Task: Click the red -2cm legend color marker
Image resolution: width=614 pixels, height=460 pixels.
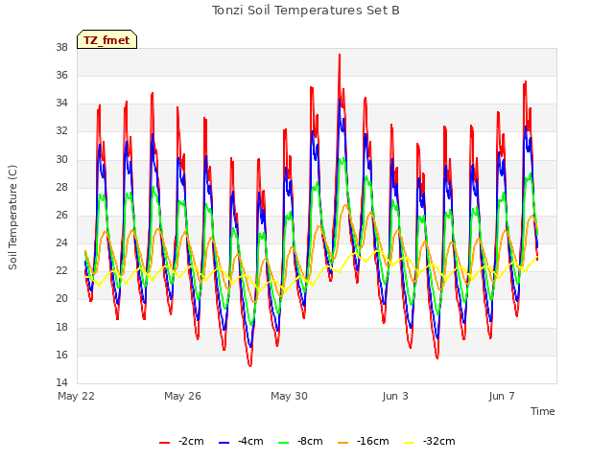Action: point(164,443)
